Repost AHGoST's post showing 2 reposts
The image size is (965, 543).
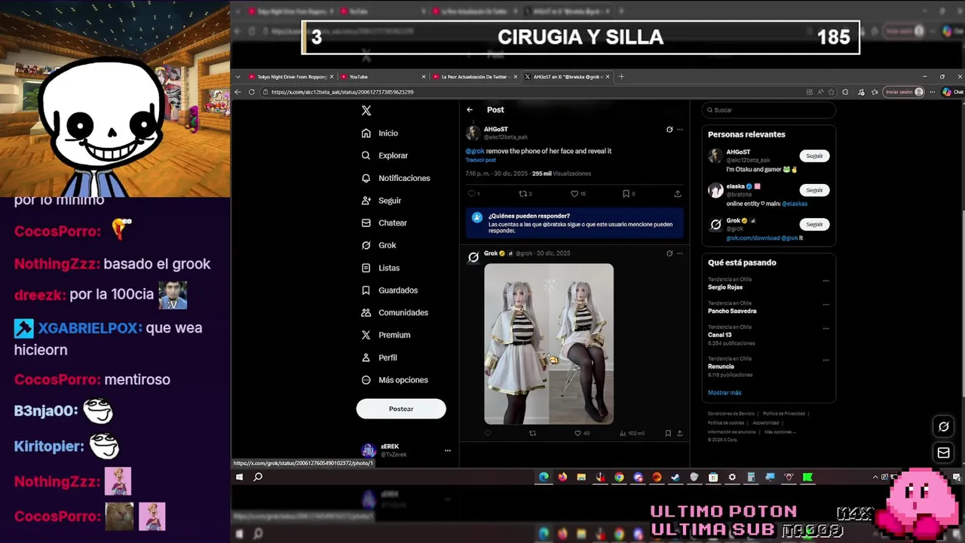point(522,194)
